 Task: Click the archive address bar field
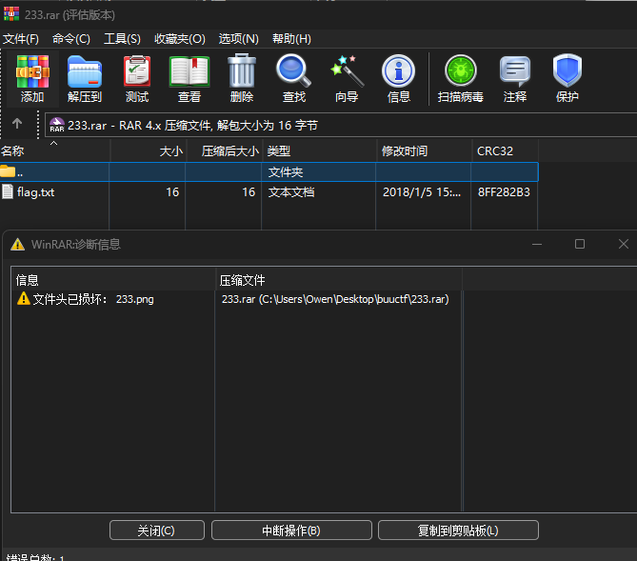click(341, 125)
